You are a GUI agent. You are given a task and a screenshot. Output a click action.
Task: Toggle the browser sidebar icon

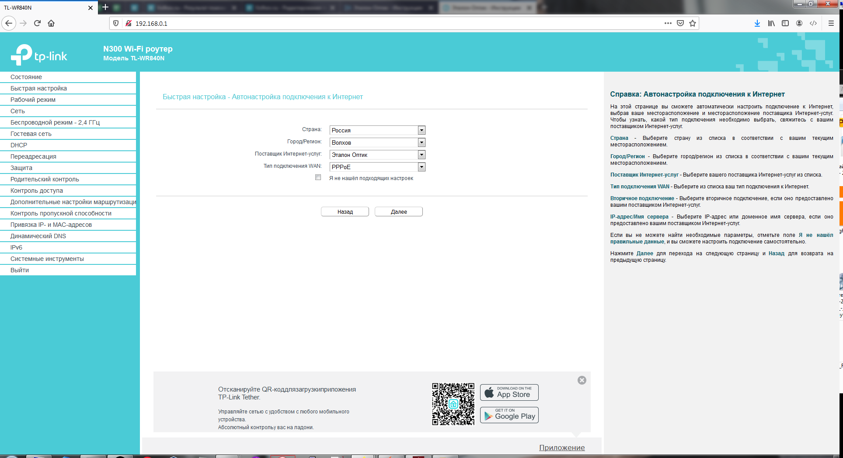785,23
